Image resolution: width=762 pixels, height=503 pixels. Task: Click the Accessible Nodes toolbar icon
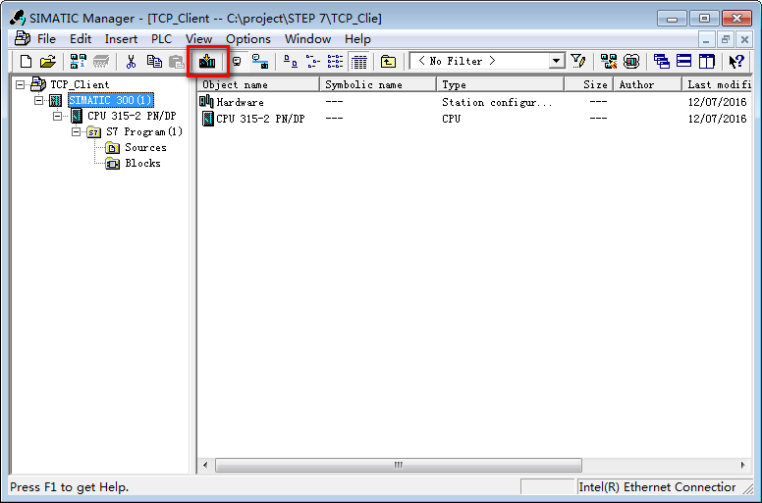79,61
